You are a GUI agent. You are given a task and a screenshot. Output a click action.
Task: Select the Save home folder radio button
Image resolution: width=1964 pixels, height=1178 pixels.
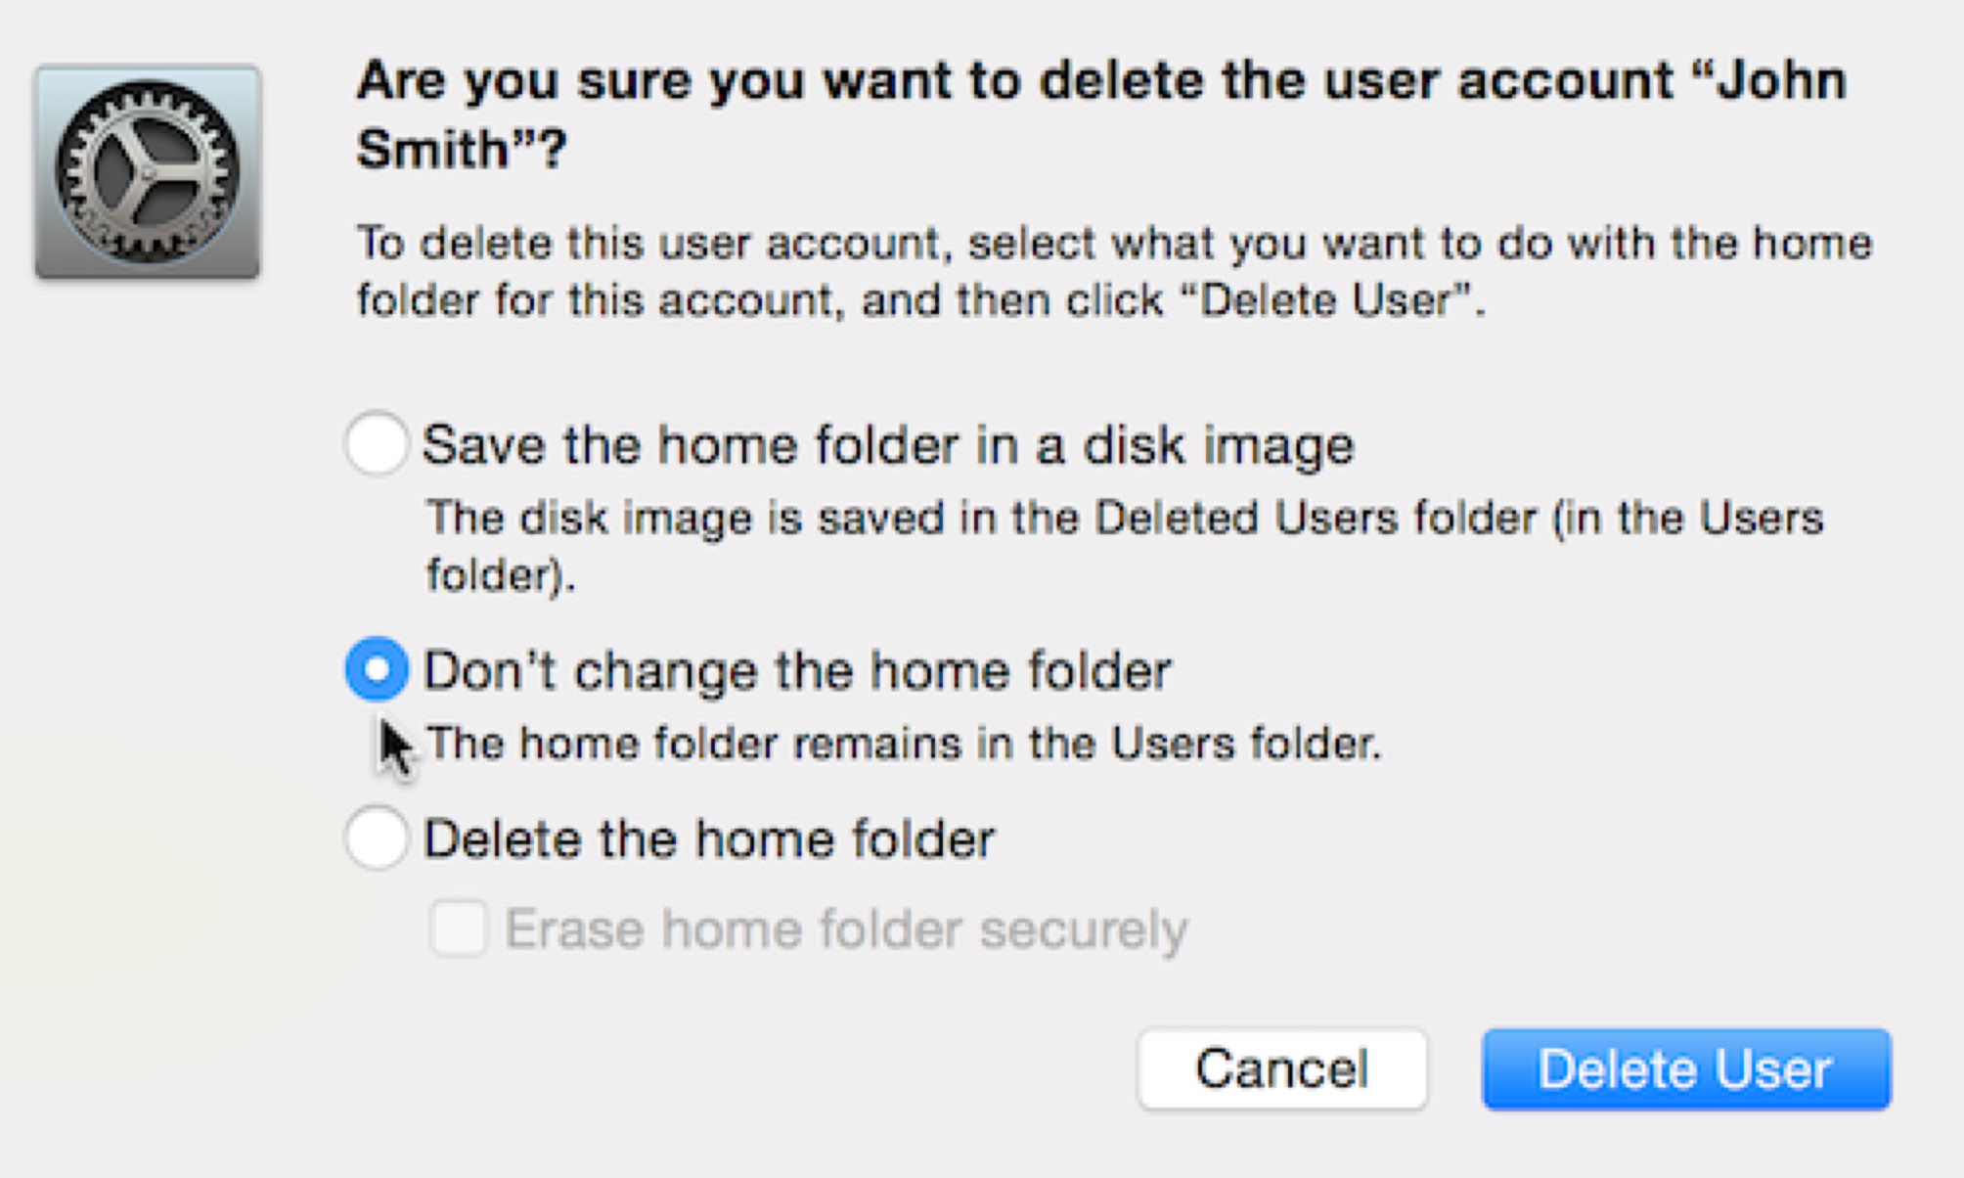click(x=377, y=444)
